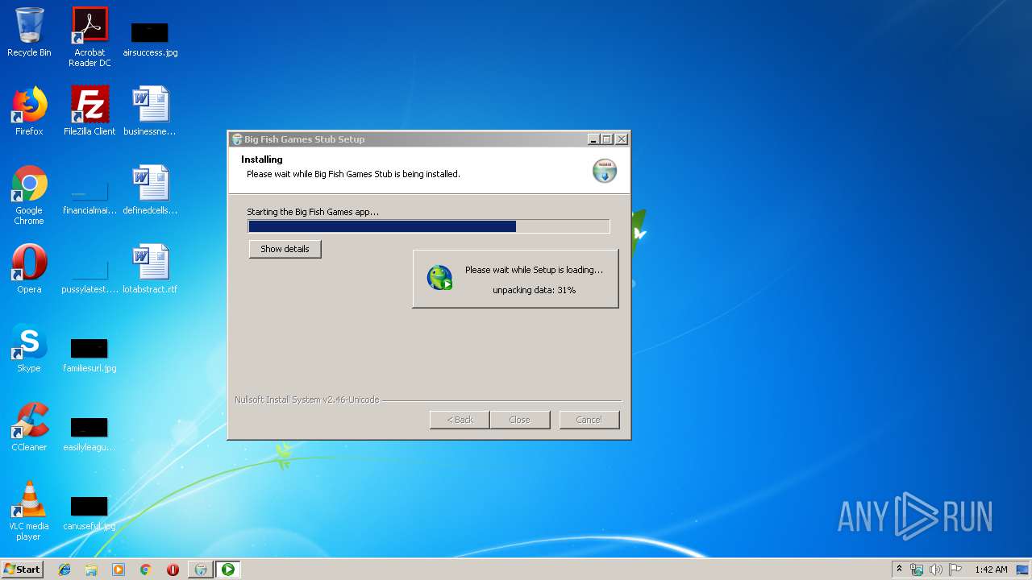Switch to Big Fish setup taskbar button

(x=201, y=570)
